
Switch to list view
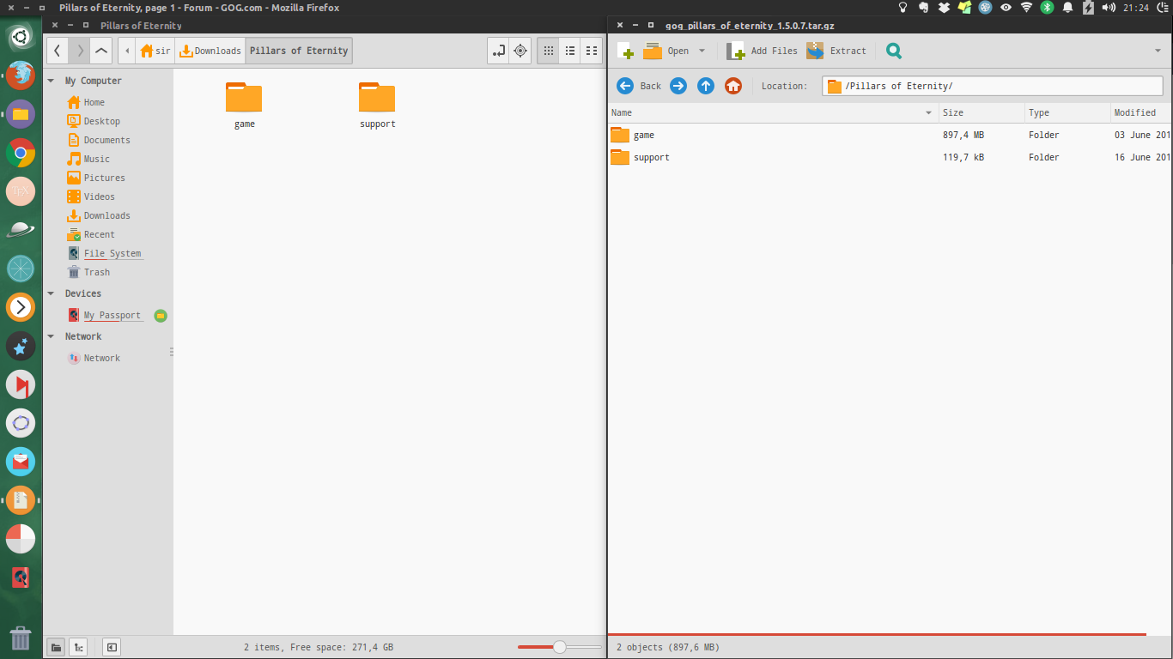(570, 51)
